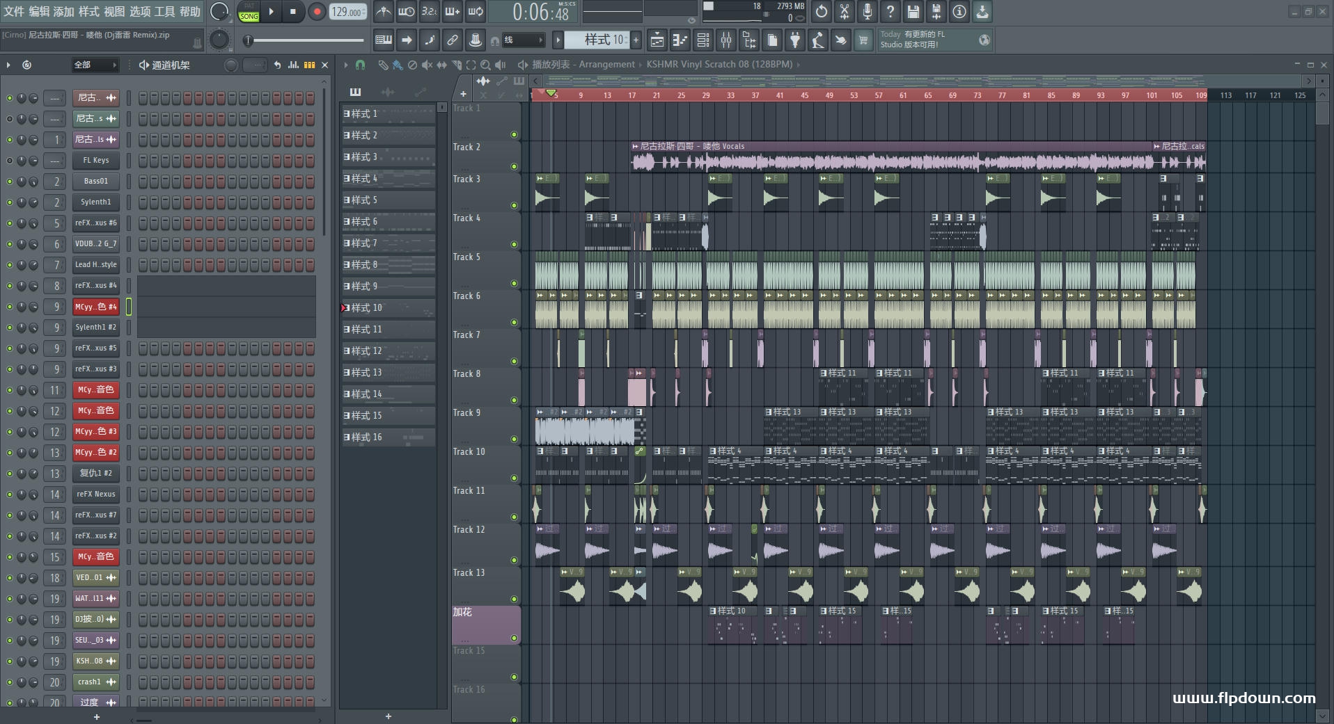
Task: Select the Zoom tool in the playlist
Action: pyautogui.click(x=485, y=65)
